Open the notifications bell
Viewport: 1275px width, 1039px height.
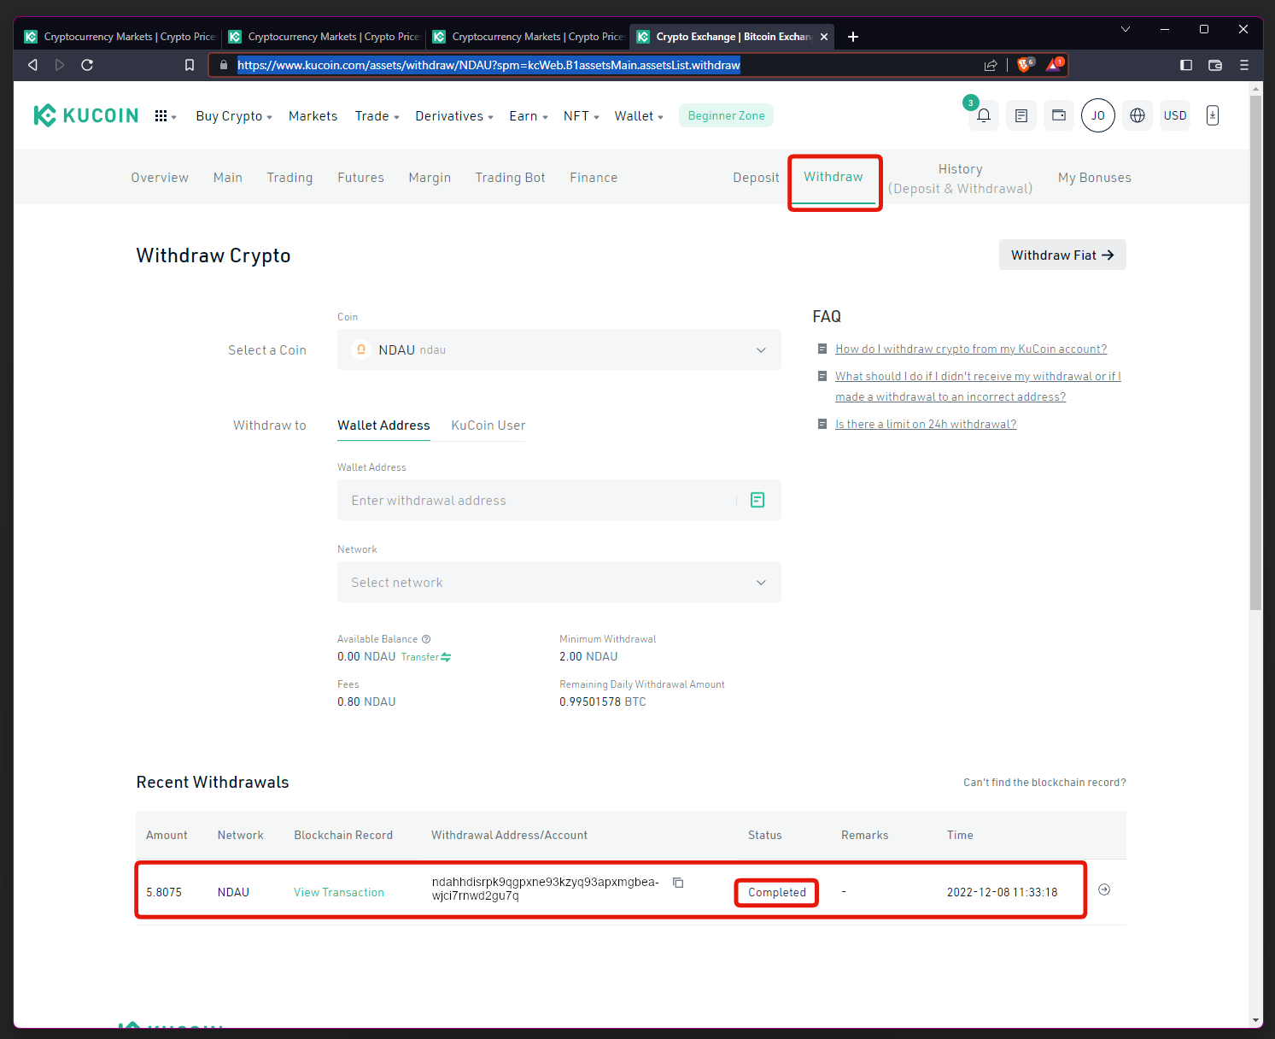click(984, 115)
